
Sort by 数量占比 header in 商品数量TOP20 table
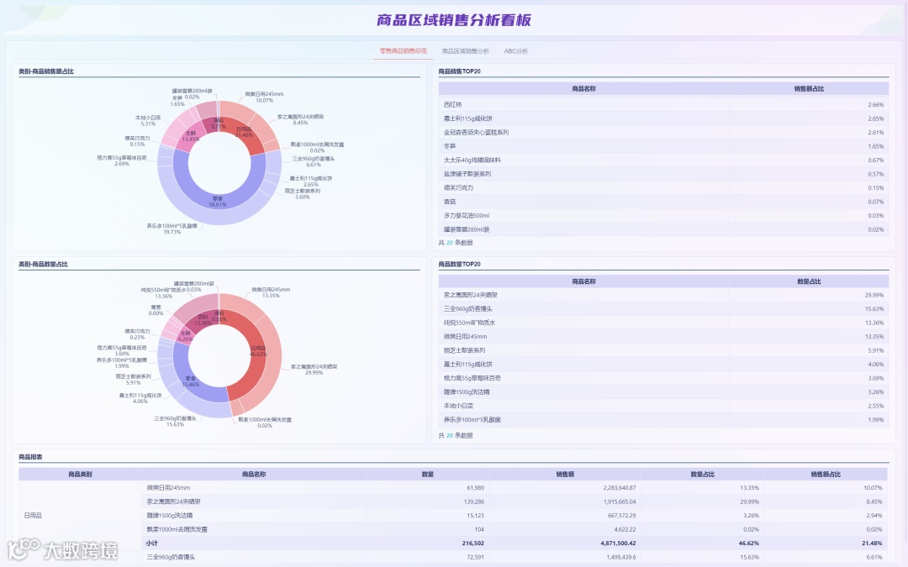click(809, 281)
